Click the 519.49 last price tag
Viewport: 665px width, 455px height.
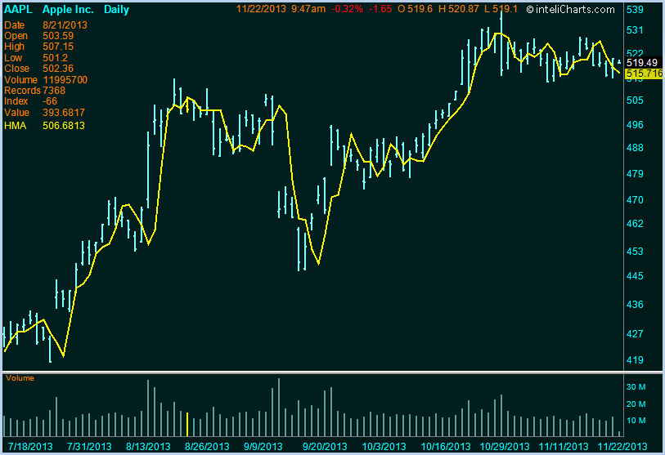[642, 63]
